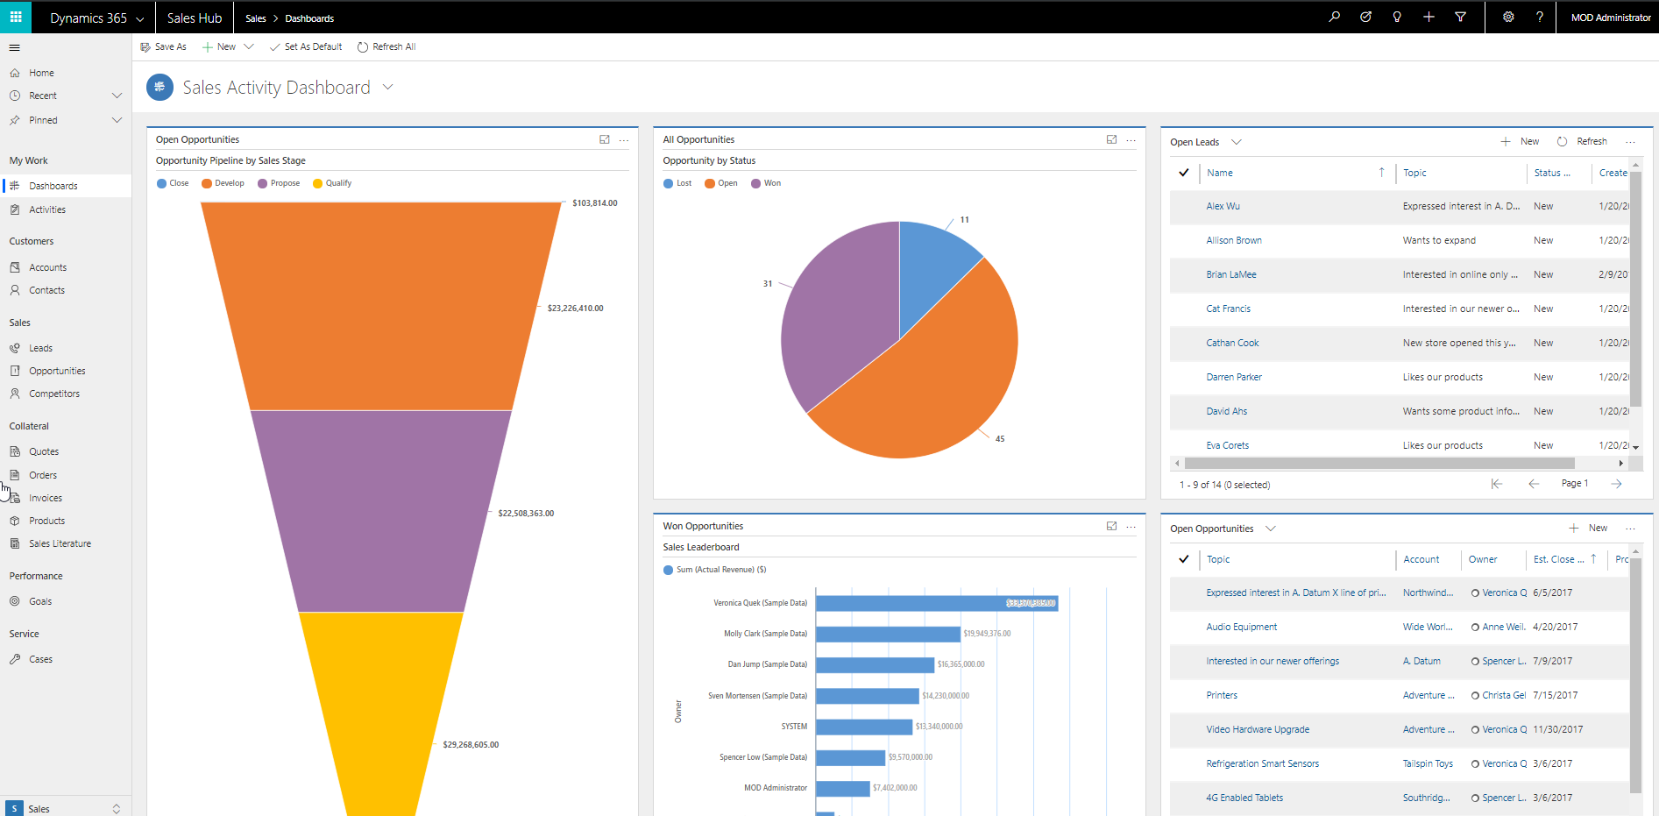1659x816 pixels.
Task: Expand the Sales Activity Dashboard selector
Action: coord(388,87)
